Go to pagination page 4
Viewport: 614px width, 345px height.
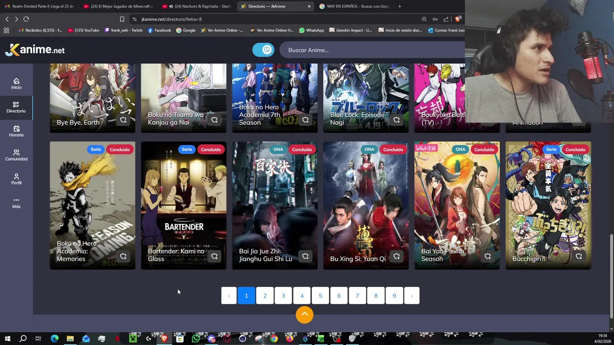[302, 296]
